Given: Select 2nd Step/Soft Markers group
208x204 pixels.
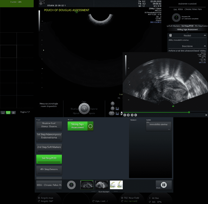Looking at the screenshot, I should (x=49, y=148).
